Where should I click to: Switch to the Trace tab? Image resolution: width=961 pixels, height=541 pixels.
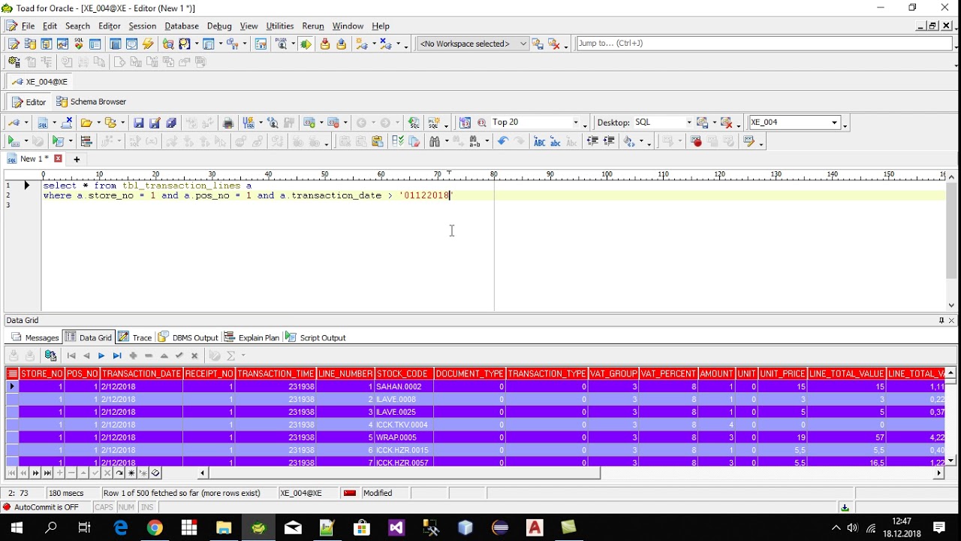pos(135,338)
